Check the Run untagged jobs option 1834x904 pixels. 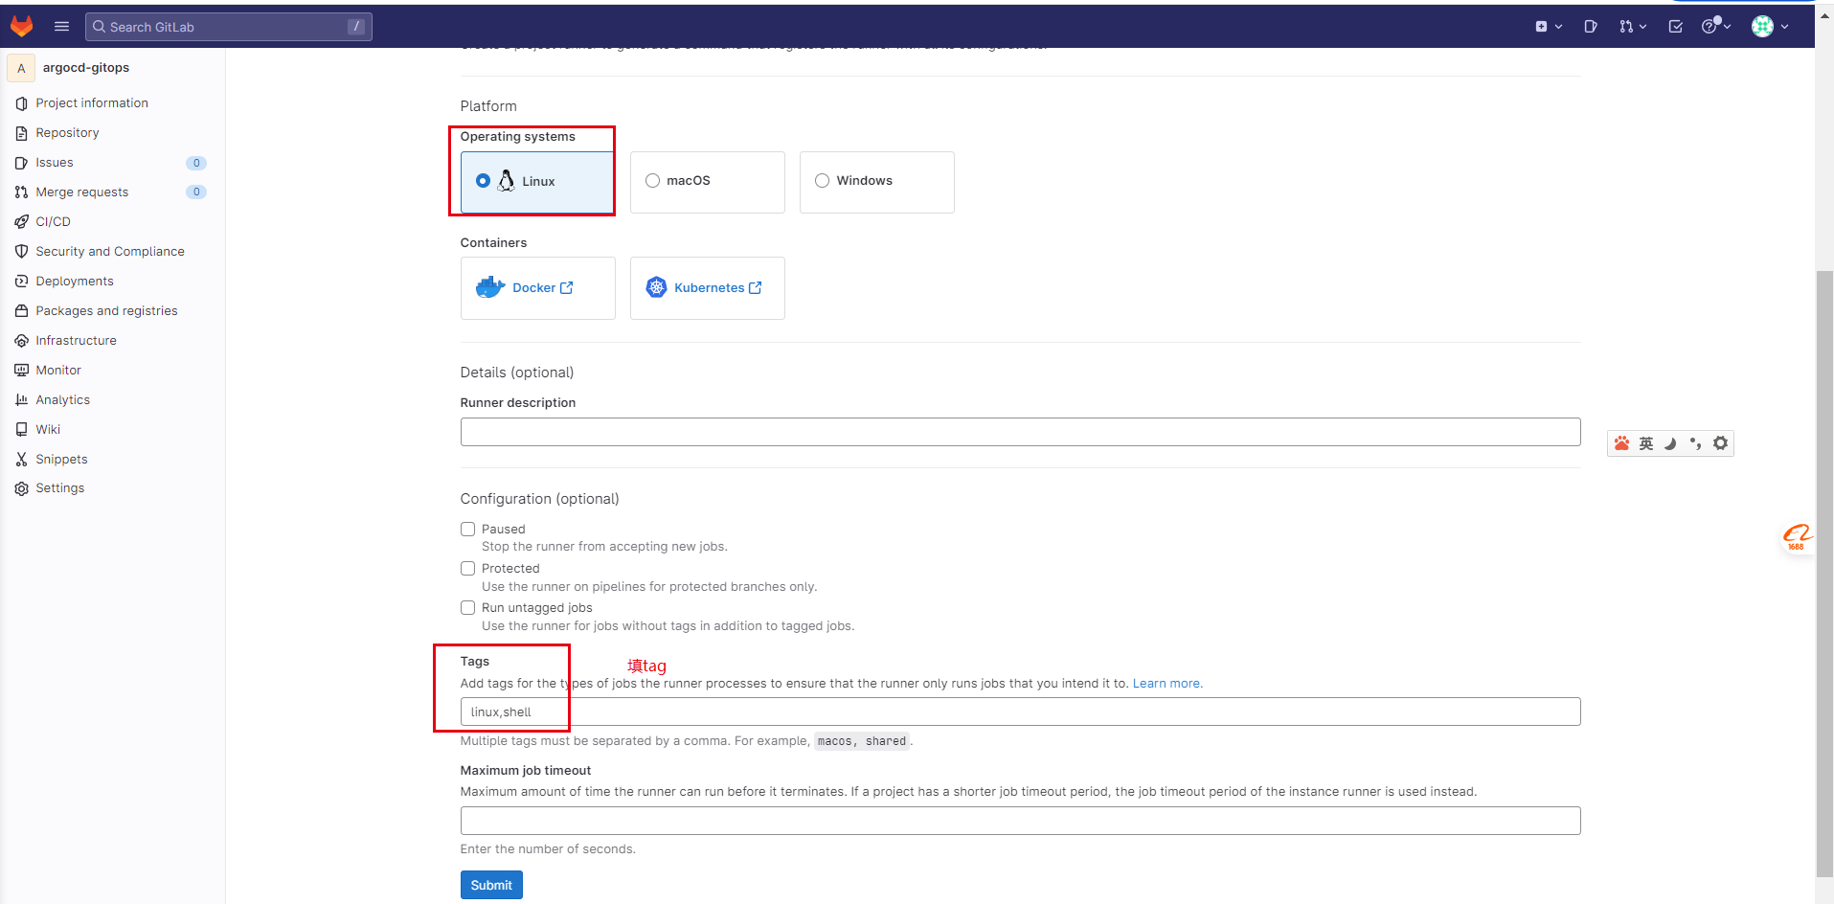click(468, 608)
